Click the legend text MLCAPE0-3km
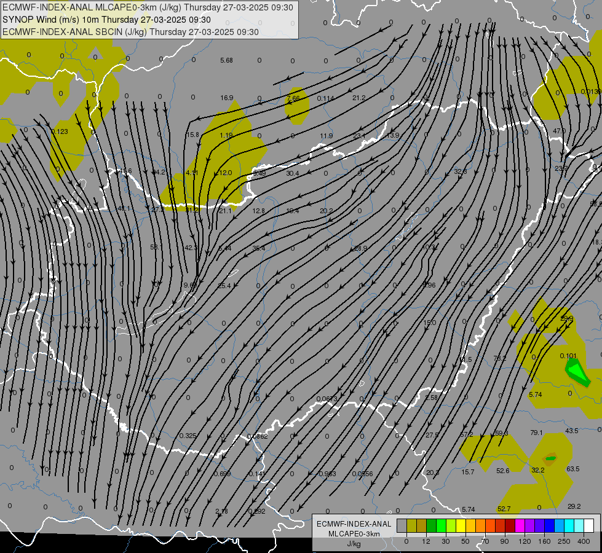The image size is (602, 553). click(x=354, y=534)
